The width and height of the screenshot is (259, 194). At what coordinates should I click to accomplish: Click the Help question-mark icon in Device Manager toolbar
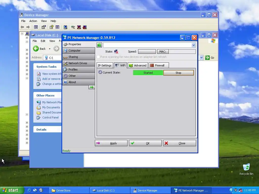(x=52, y=27)
